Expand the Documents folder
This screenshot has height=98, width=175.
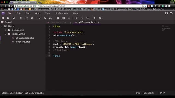(x=5, y=30)
